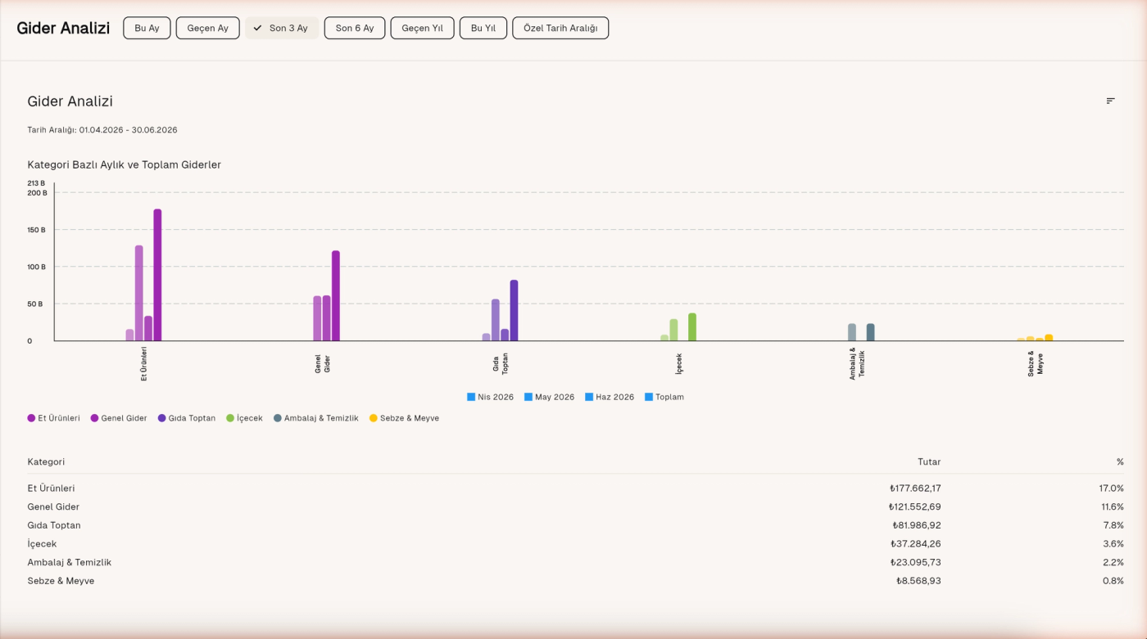1147x639 pixels.
Task: Click the Et Ürünleri legend color dot
Action: [x=31, y=418]
